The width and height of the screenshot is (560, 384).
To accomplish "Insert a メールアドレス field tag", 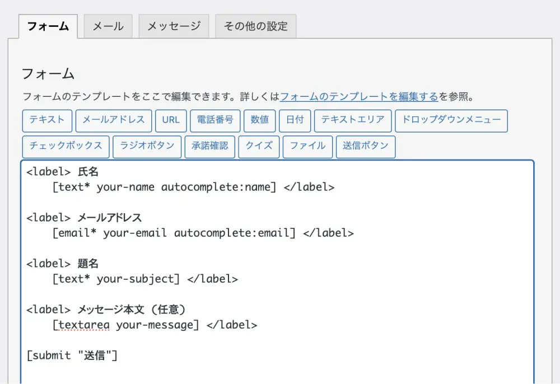I will click(114, 120).
